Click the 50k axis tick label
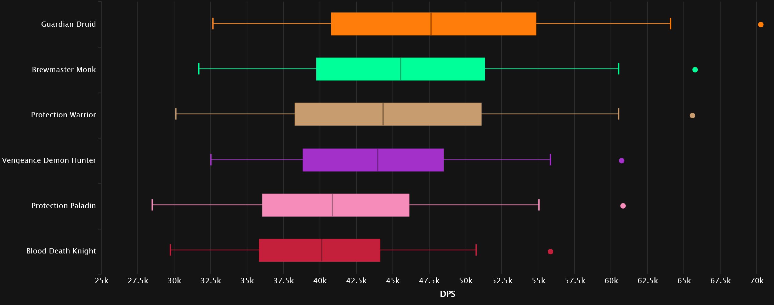Image resolution: width=774 pixels, height=305 pixels. click(x=466, y=281)
